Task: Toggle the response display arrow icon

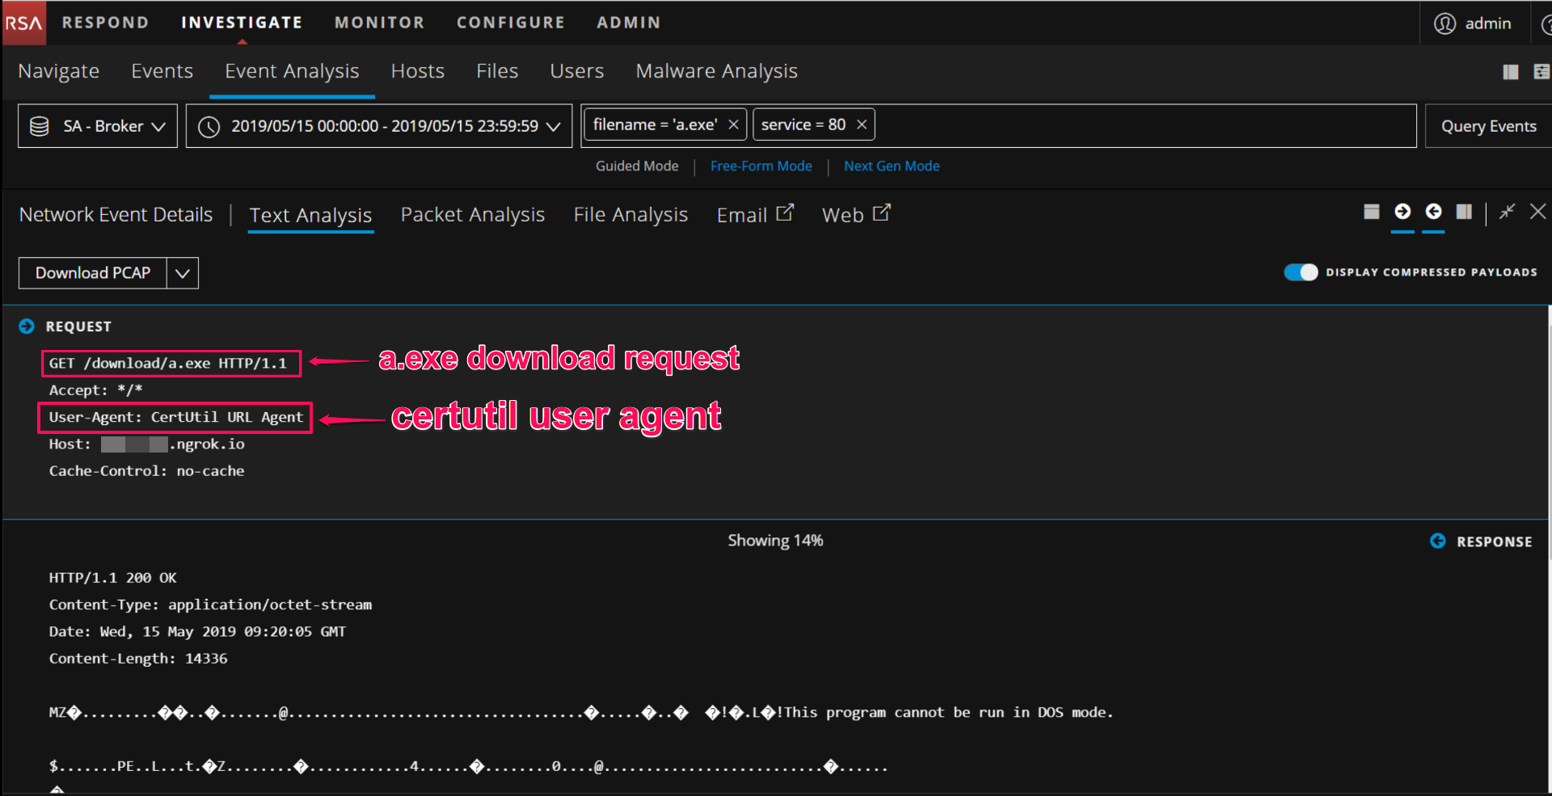Action: (1433, 212)
